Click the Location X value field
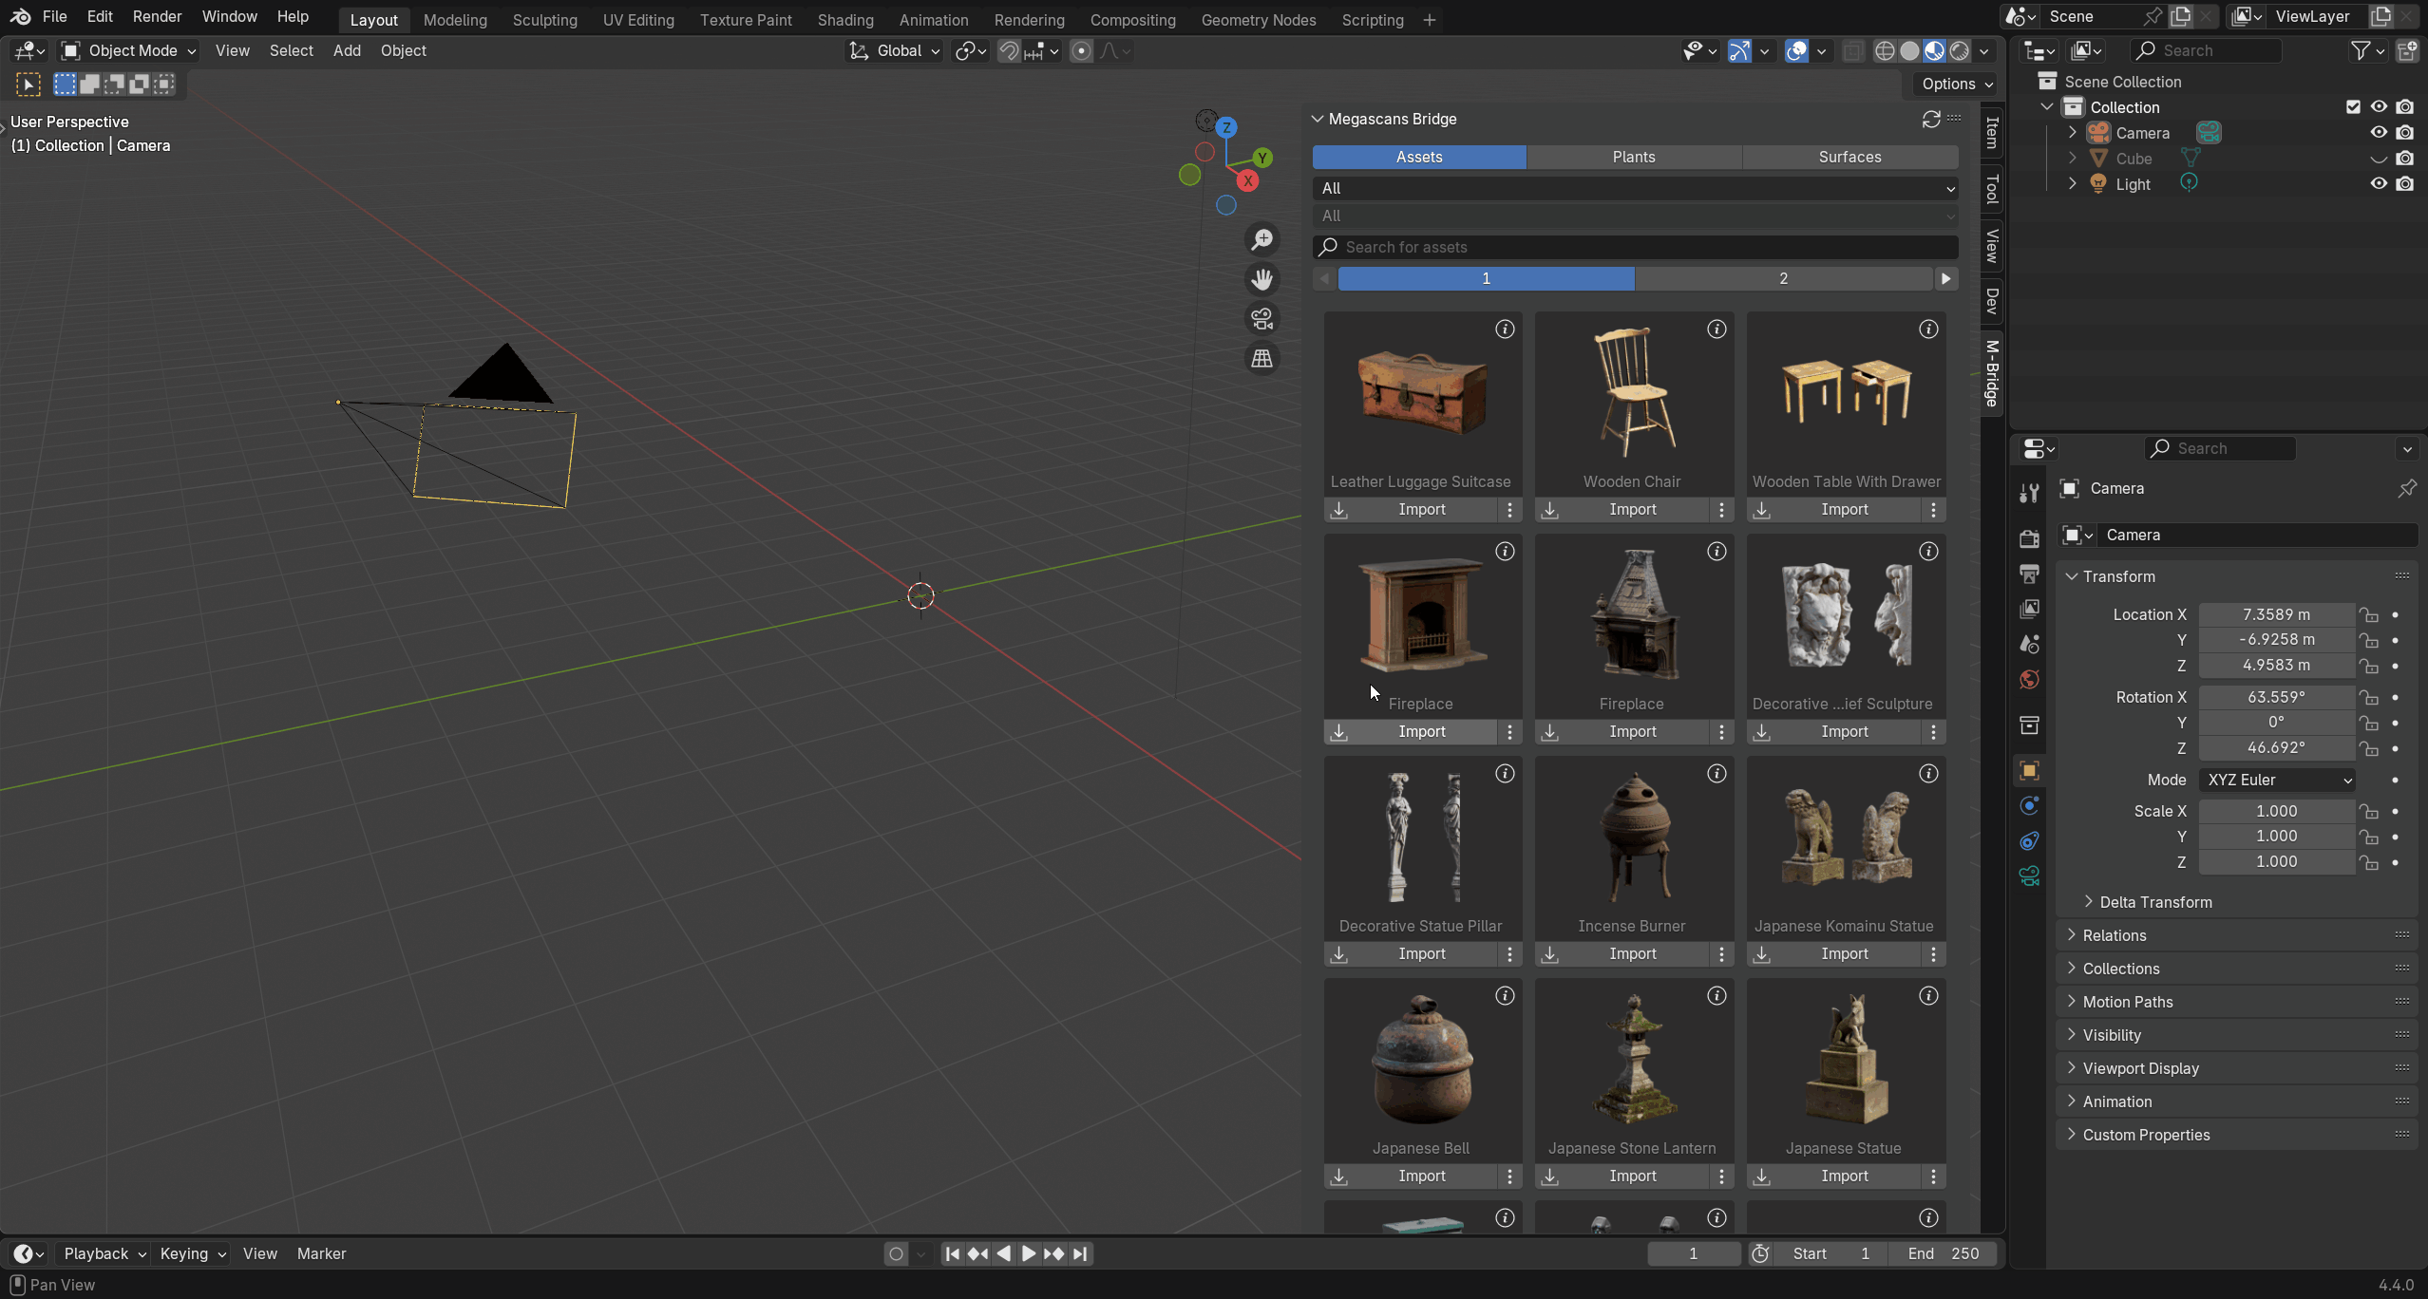The width and height of the screenshot is (2428, 1299). click(2276, 614)
